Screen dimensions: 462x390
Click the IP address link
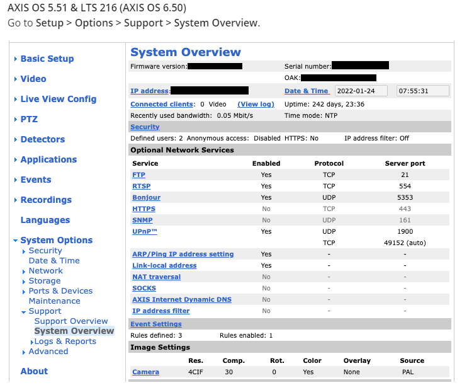coord(150,91)
